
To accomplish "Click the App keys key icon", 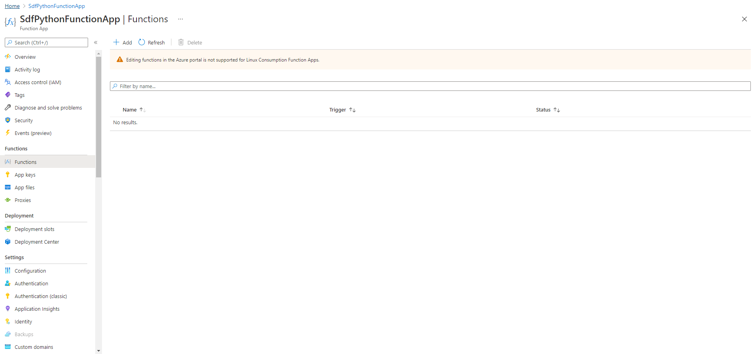I will [x=8, y=175].
